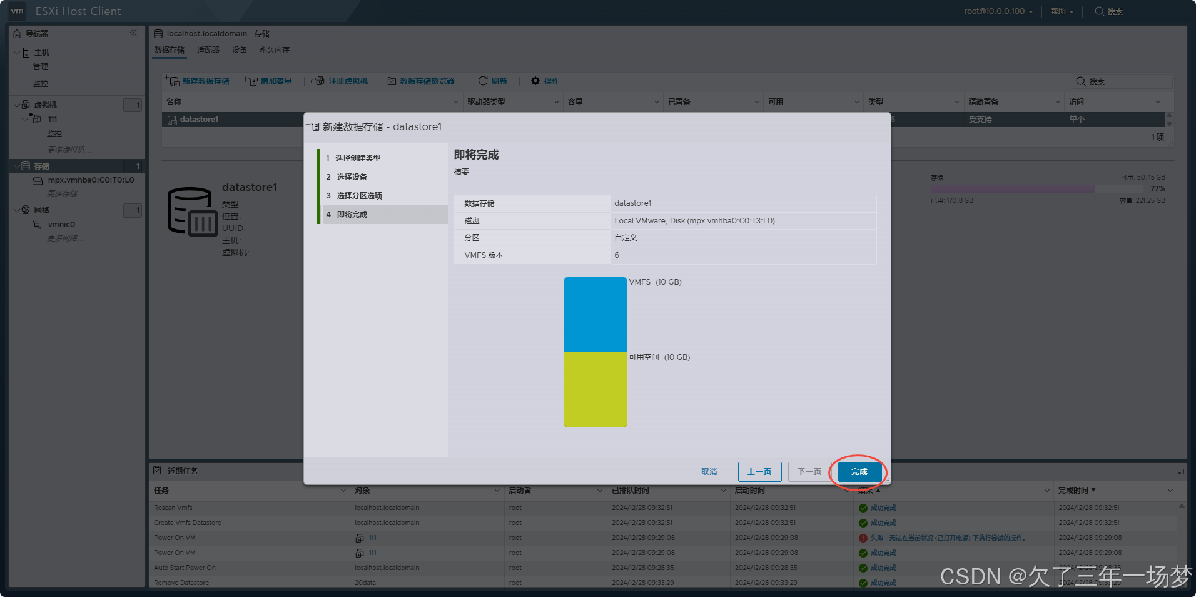Expand the Host tree node
This screenshot has height=597, width=1196.
pos(17,53)
